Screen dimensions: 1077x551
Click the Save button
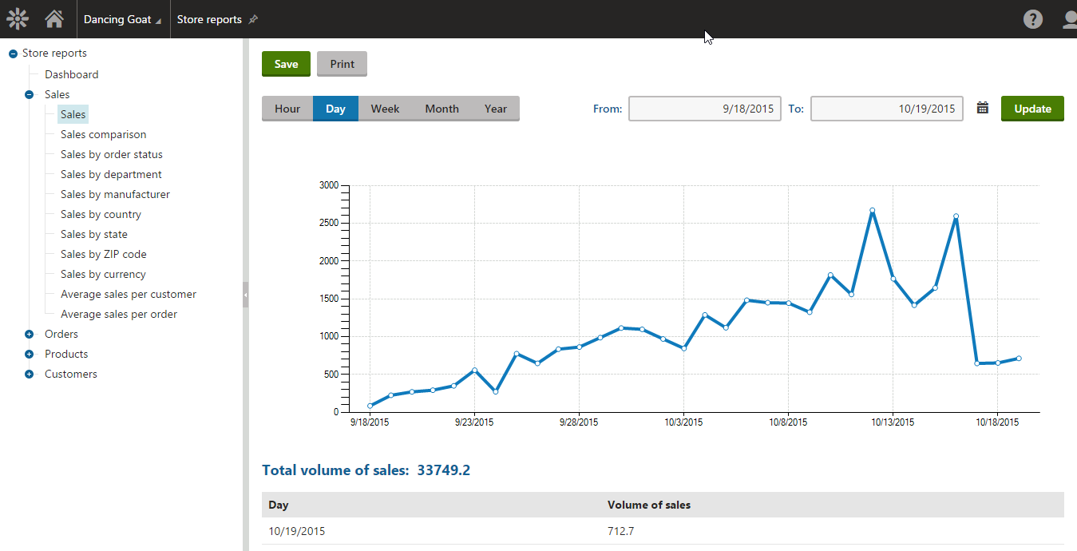point(286,64)
